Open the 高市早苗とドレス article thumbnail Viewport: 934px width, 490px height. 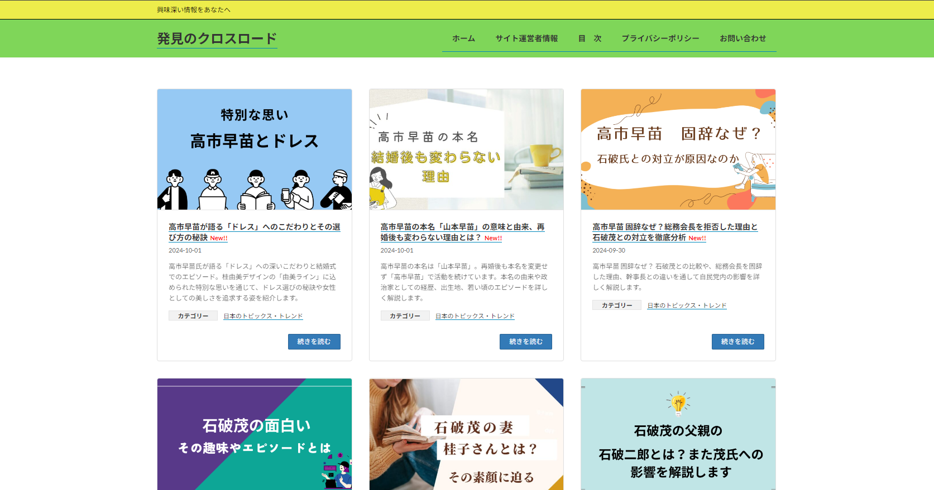(255, 149)
